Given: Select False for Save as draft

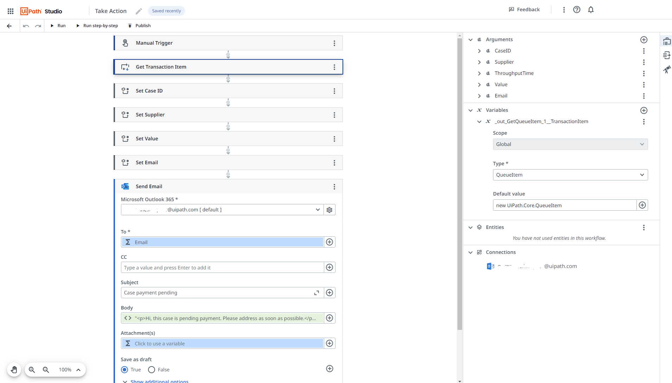Looking at the screenshot, I should [x=151, y=370].
